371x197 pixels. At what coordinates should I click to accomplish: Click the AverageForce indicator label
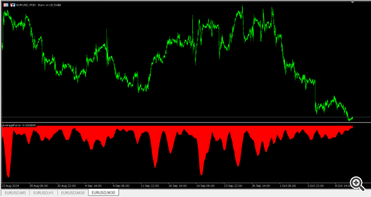[19, 125]
